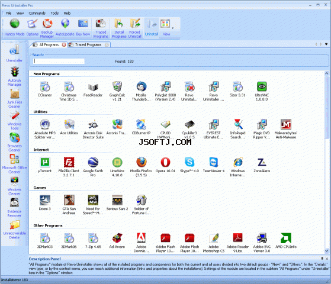331x284 pixels.
Task: Open Microsoft Office Cleaner in the sidebar
Action: point(14,164)
